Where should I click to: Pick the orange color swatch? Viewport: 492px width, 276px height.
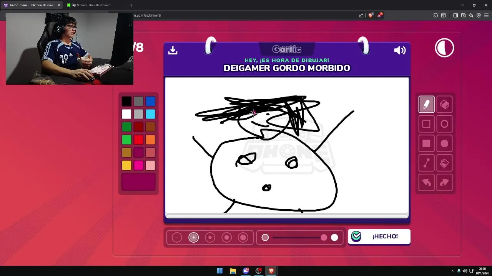[x=150, y=140]
